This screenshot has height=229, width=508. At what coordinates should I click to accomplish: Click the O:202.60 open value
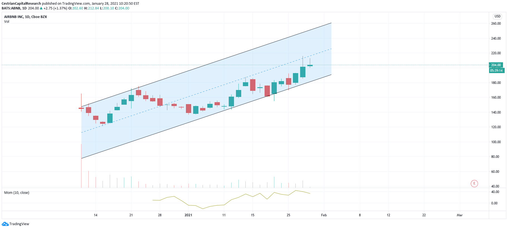pos(76,8)
